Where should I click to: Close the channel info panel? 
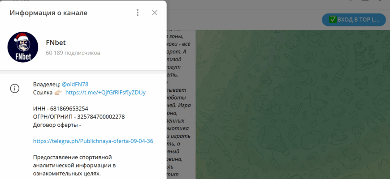coord(155,13)
